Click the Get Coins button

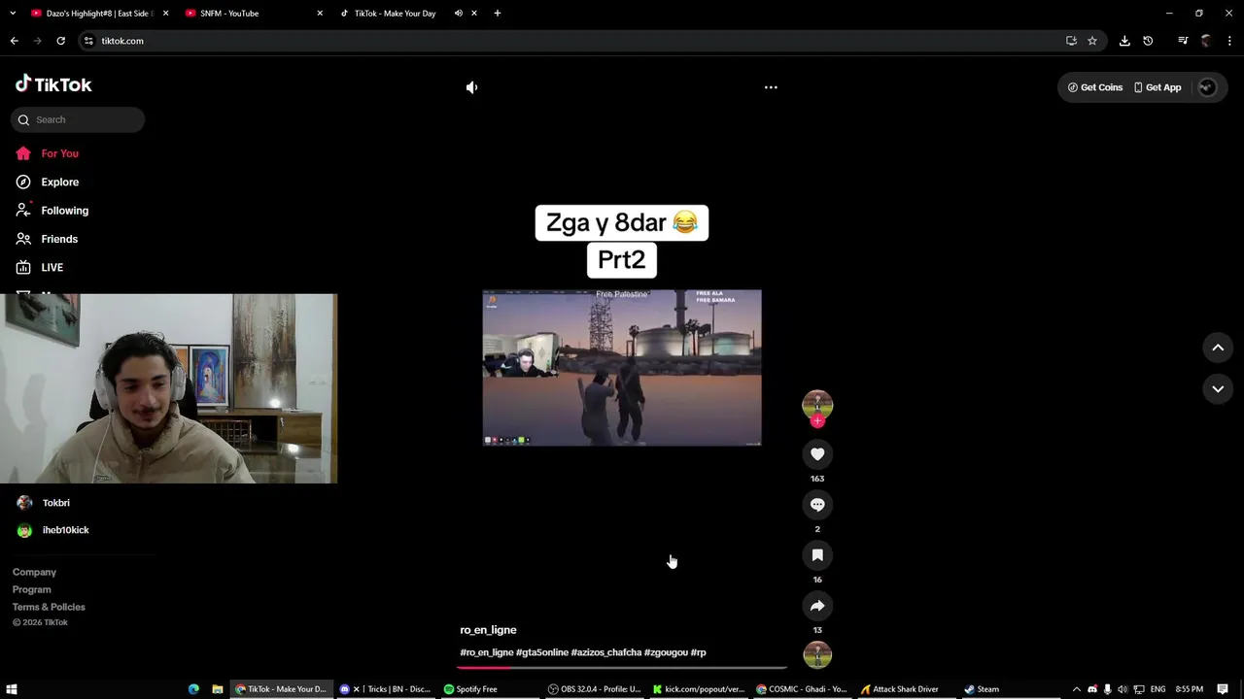[1095, 87]
